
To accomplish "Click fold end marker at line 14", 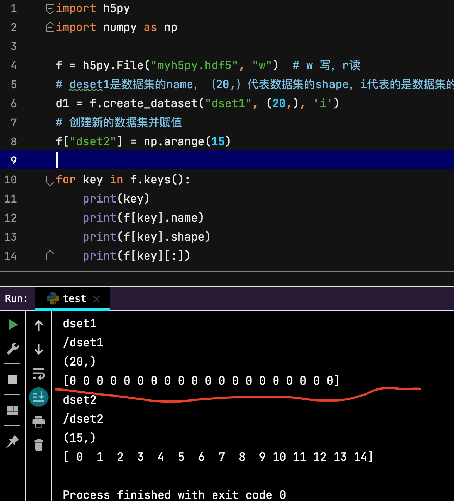I will [50, 256].
